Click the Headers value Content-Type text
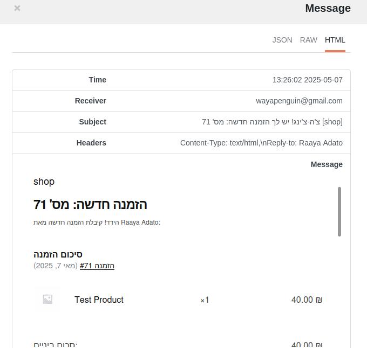The width and height of the screenshot is (367, 348). click(x=261, y=143)
